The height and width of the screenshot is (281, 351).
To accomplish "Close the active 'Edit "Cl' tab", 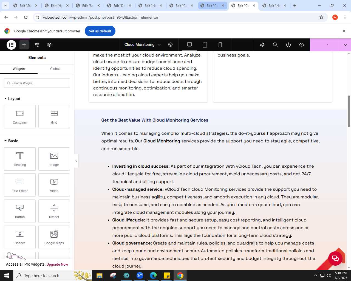I will pyautogui.click(x=254, y=5).
